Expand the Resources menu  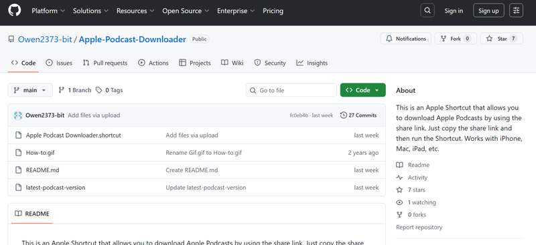(135, 11)
